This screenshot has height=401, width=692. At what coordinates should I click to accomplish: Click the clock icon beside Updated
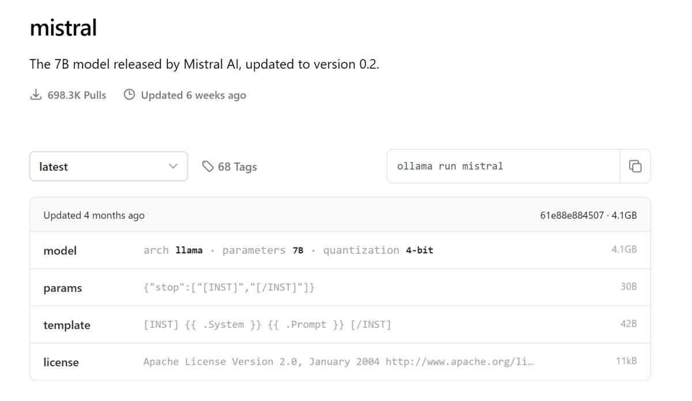(x=130, y=95)
